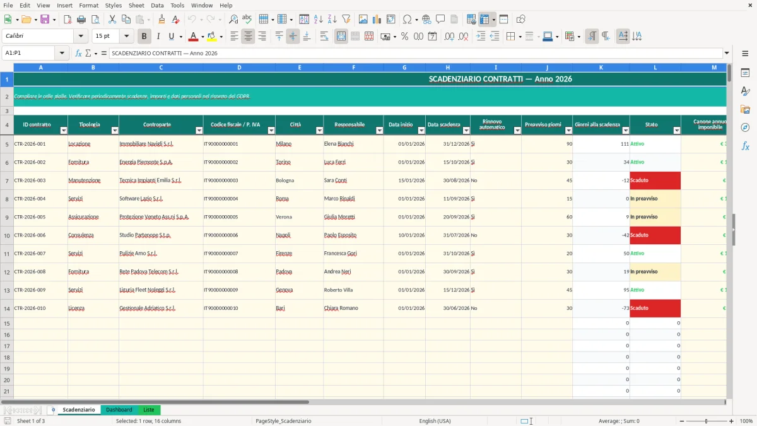757x426 pixels.
Task: Click the zoom slider handle
Action: coord(706,421)
